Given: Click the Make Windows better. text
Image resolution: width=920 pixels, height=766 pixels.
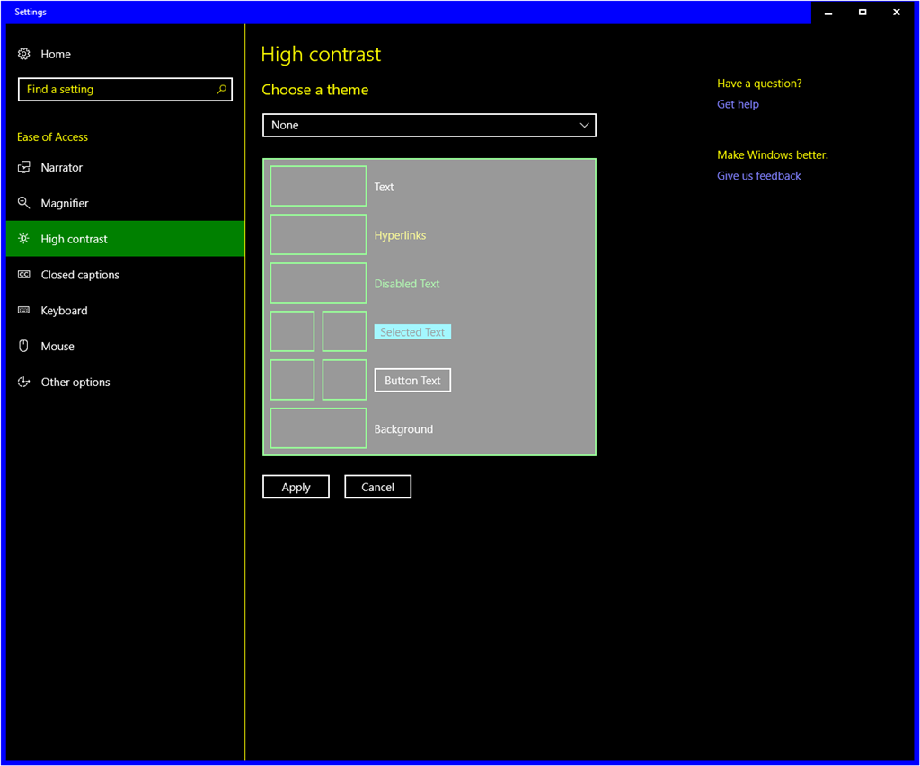Looking at the screenshot, I should [x=772, y=154].
